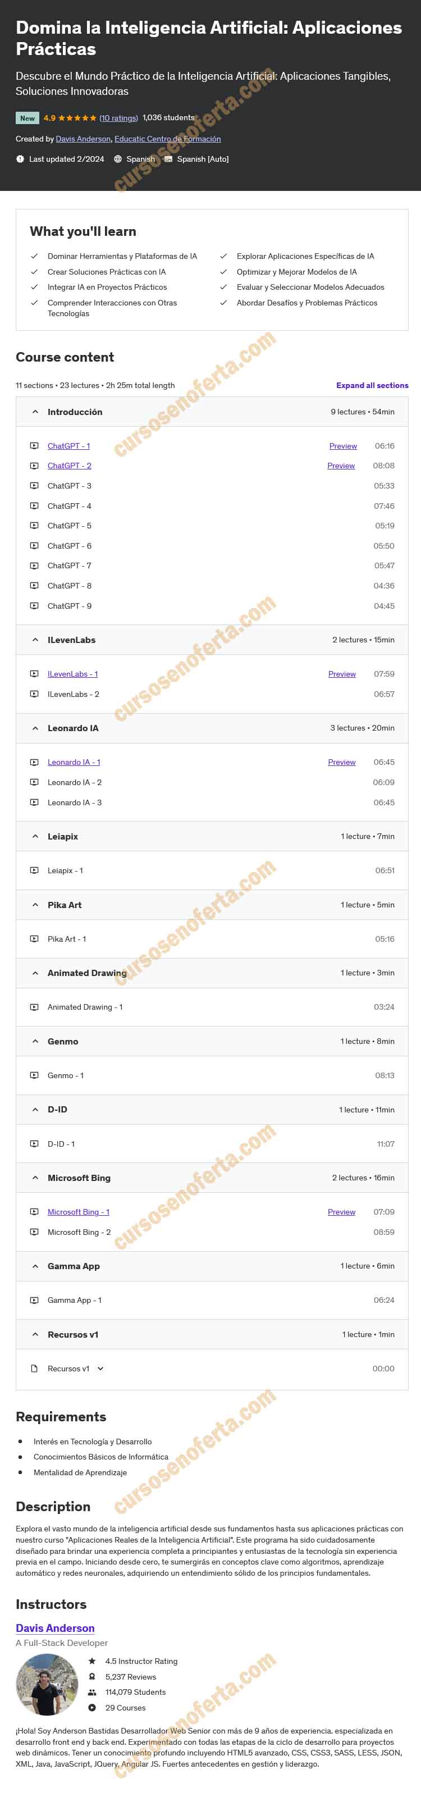Click the star icon next to Instructor Rating
The image size is (421, 1797).
[92, 1661]
